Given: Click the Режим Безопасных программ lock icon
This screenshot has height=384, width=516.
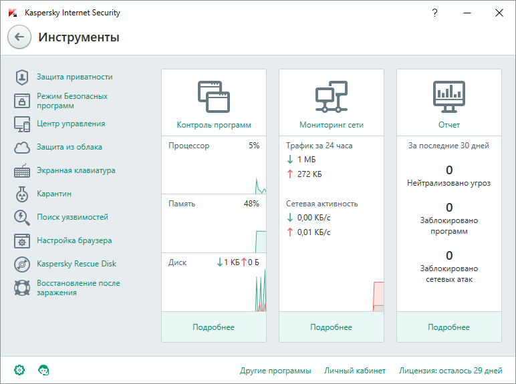Looking at the screenshot, I should point(22,101).
